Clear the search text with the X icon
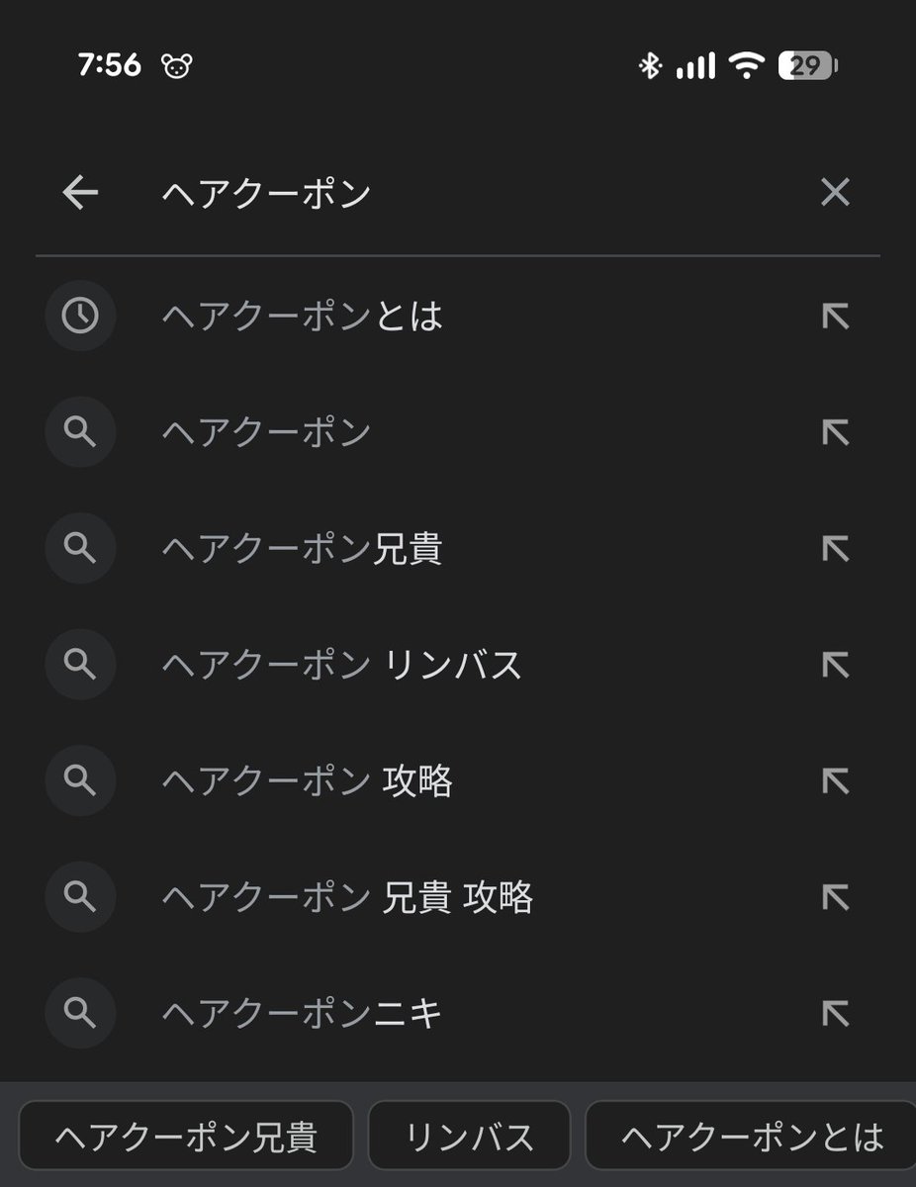The width and height of the screenshot is (916, 1187). click(836, 193)
